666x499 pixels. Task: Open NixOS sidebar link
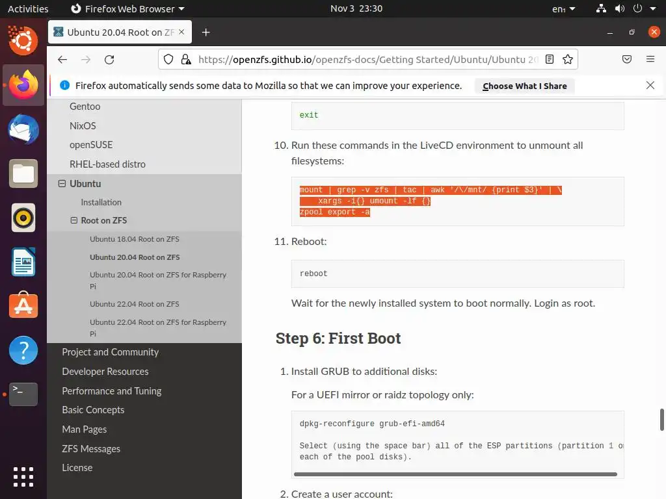click(83, 125)
